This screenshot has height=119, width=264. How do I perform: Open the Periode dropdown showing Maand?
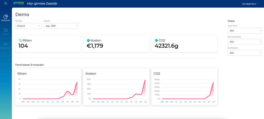point(28,26)
